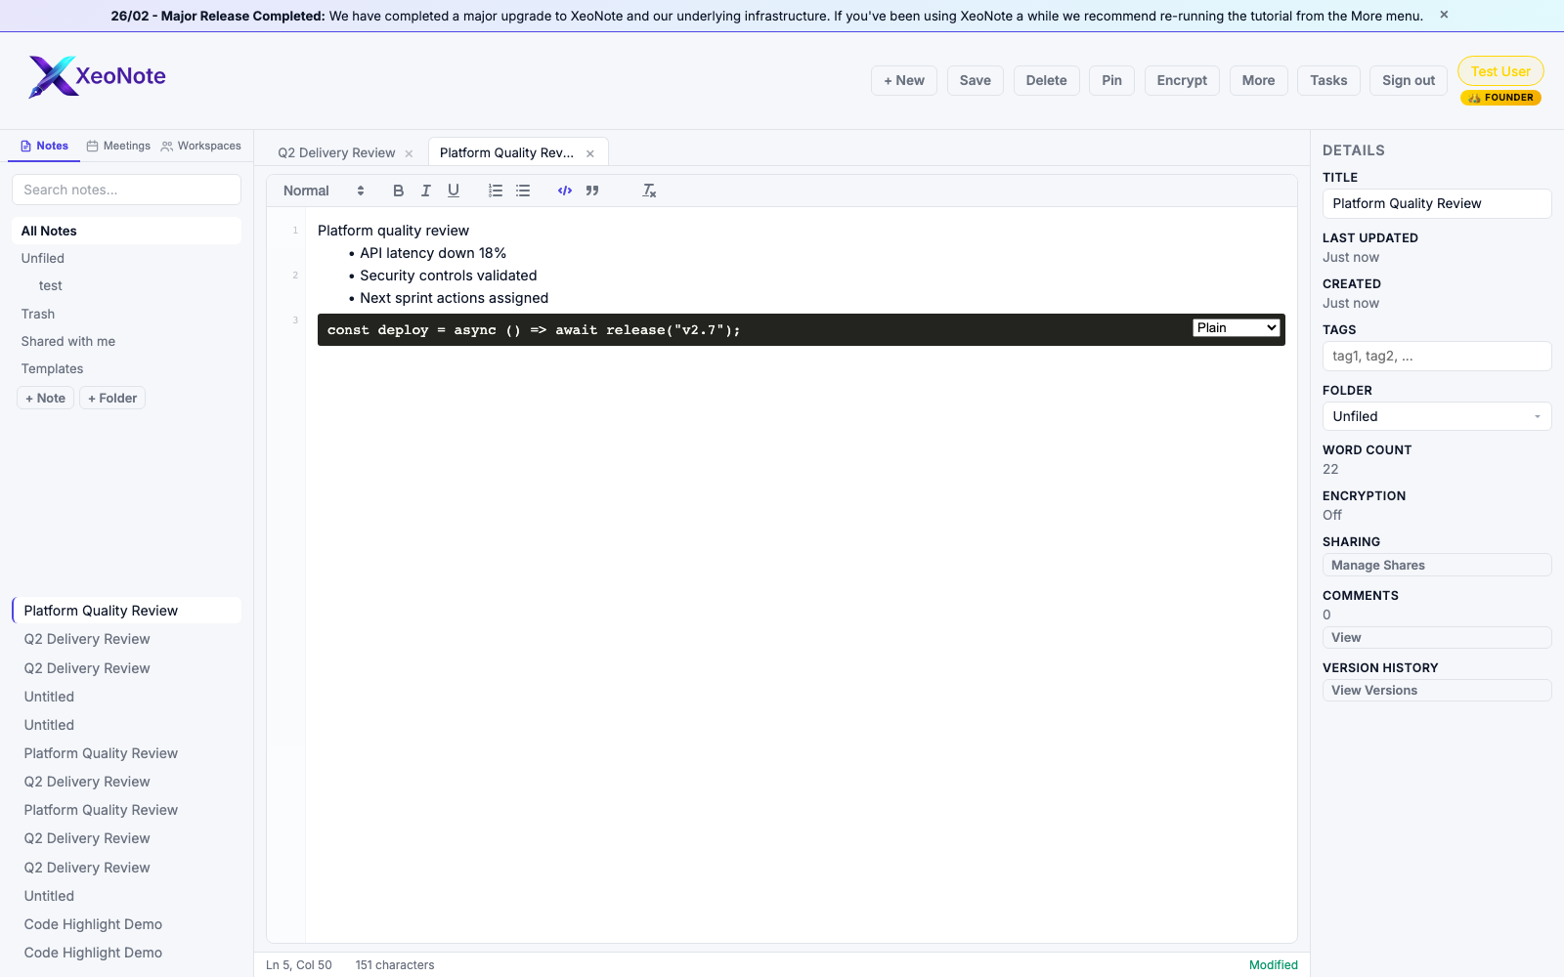Click the Encrypt button

(x=1181, y=80)
